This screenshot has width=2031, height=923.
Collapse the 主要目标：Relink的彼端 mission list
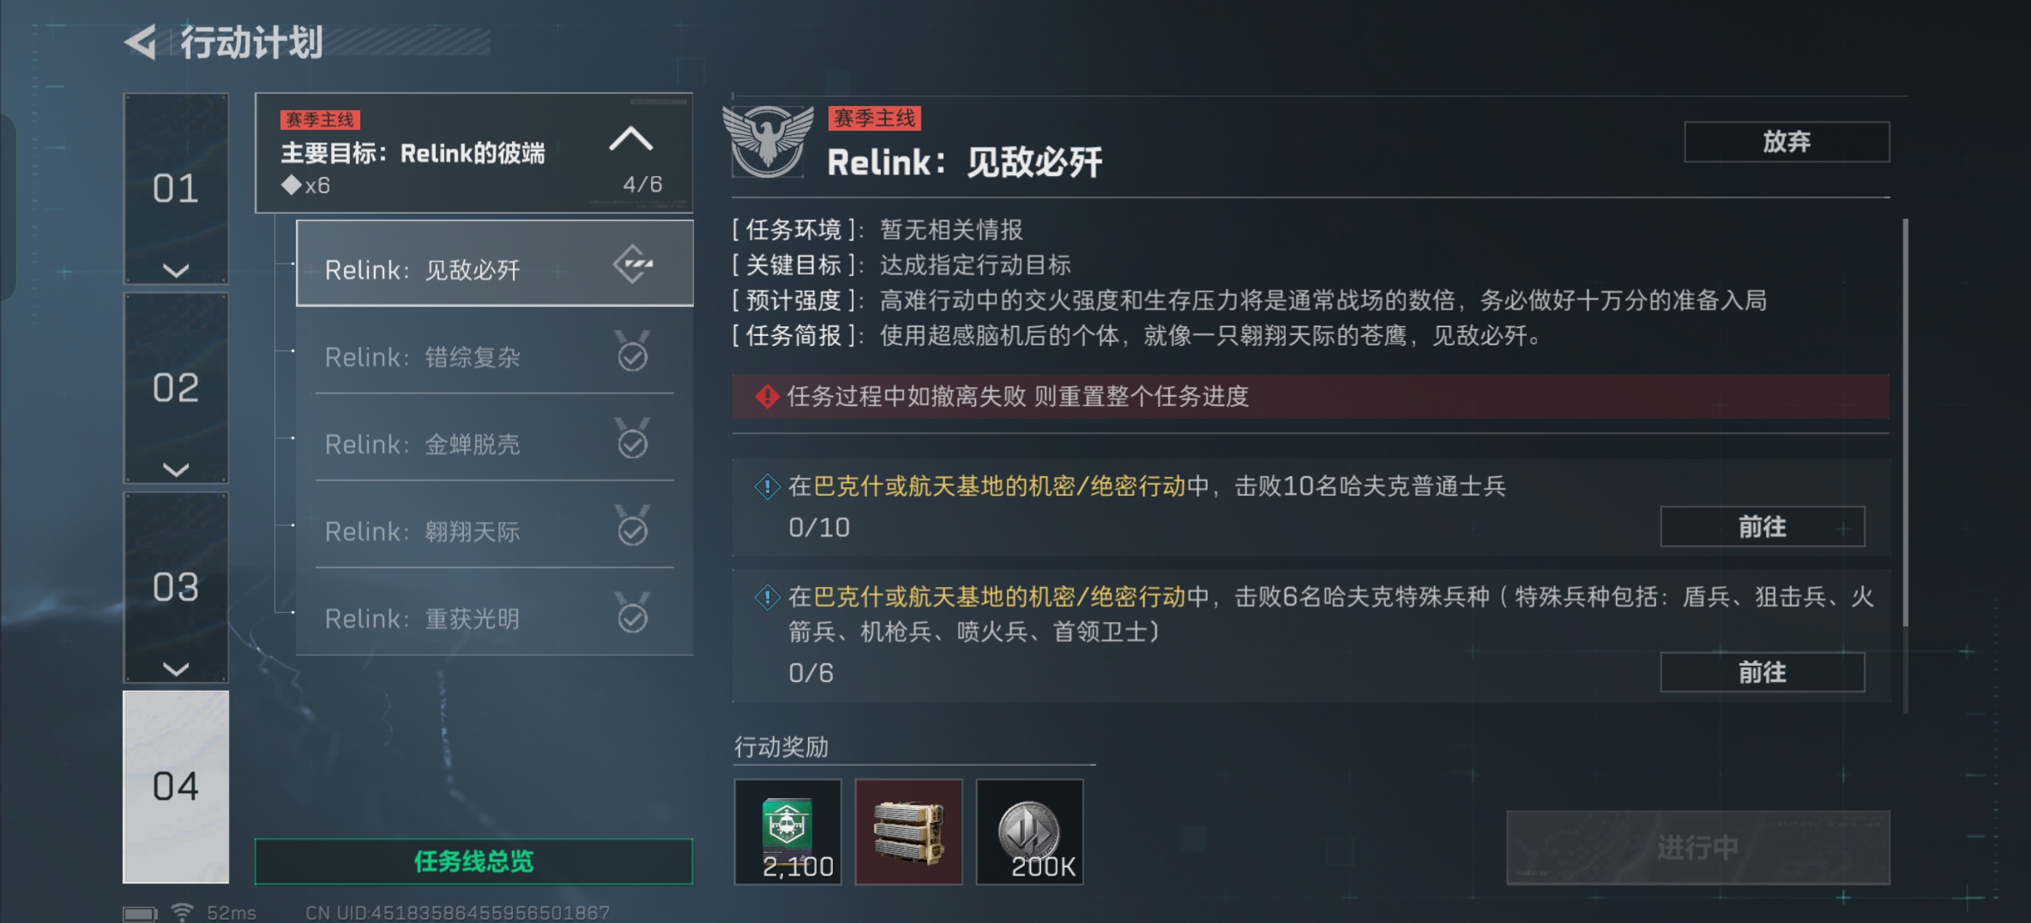(630, 138)
